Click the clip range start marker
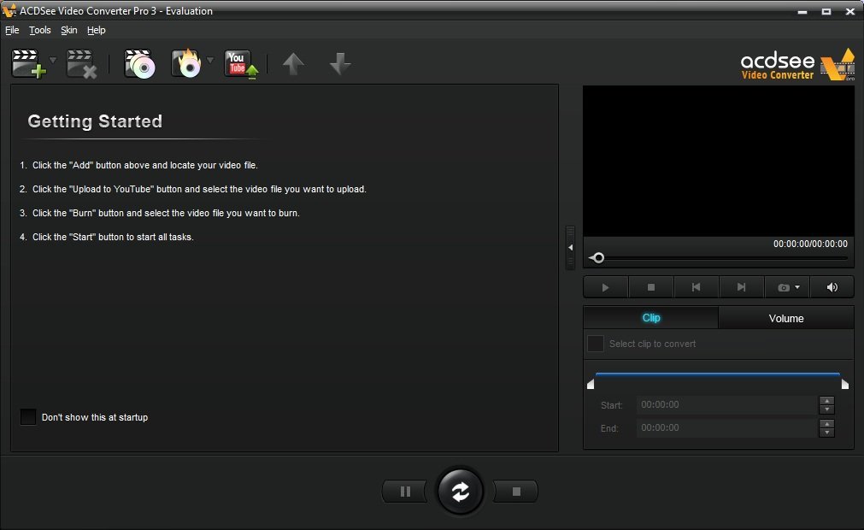This screenshot has height=530, width=864. (x=591, y=384)
